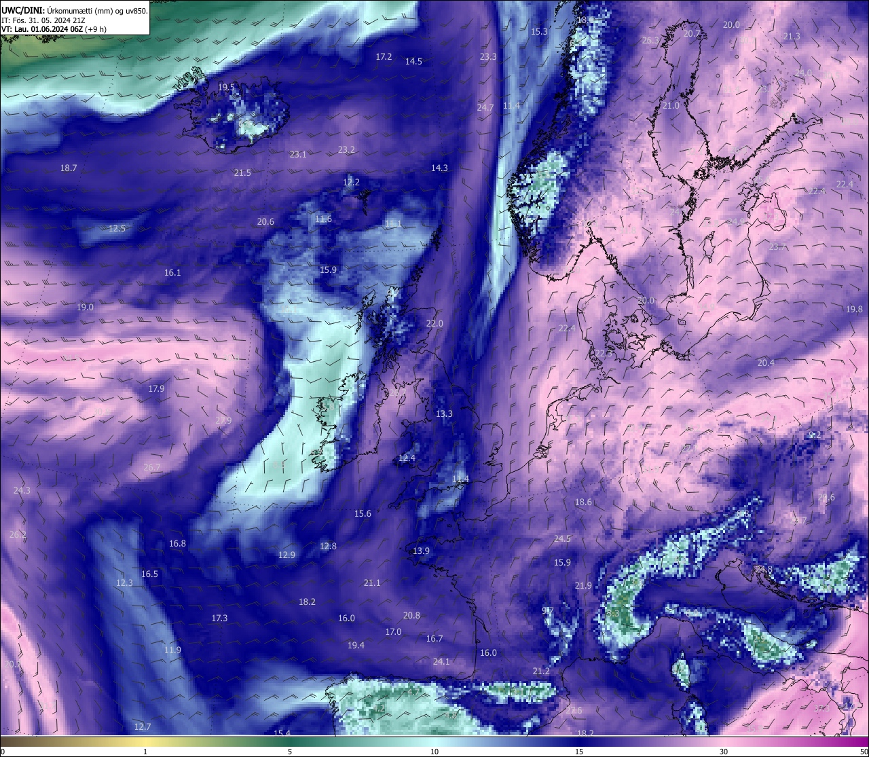Screen dimensions: 869x757
Task: Click the 'UWC/DINI' title text
Action: tap(22, 10)
